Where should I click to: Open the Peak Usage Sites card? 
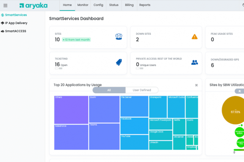224,37
